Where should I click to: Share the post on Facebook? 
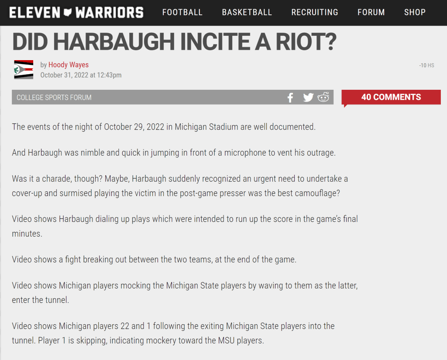pyautogui.click(x=290, y=98)
